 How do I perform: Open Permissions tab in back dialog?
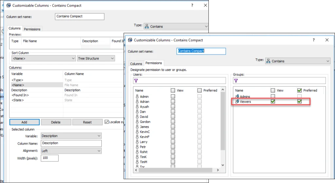tap(32, 29)
